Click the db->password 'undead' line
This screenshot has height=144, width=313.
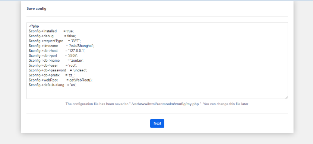click(x=58, y=70)
